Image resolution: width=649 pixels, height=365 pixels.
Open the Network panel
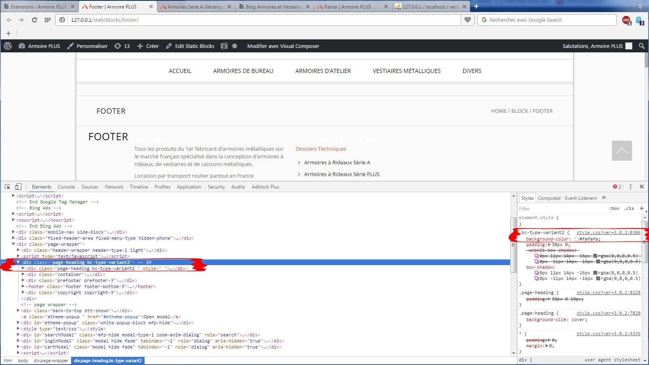[114, 187]
